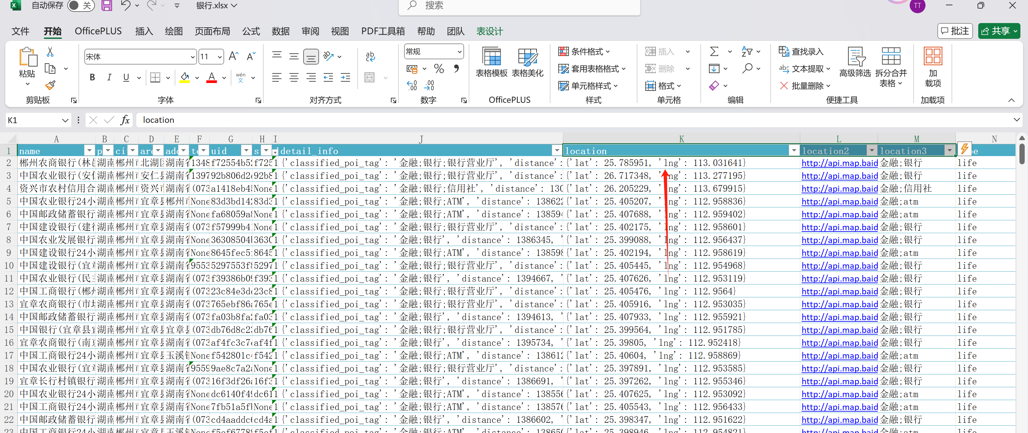Image resolution: width=1028 pixels, height=433 pixels.
Task: Expand the Name Box dropdown
Action: (65, 120)
